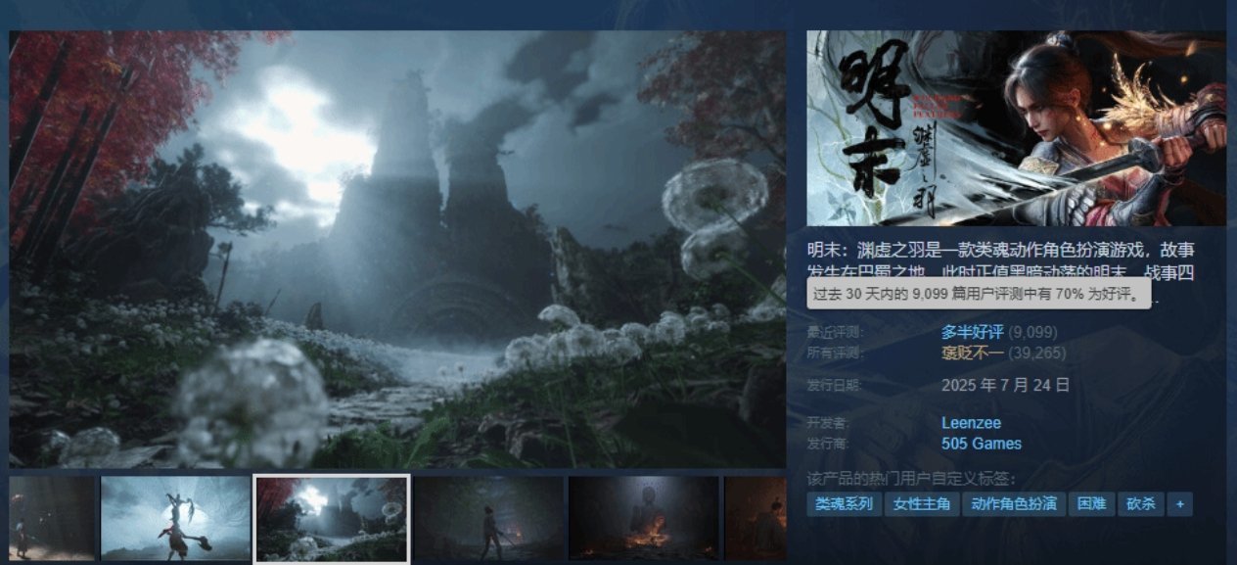1237x565 pixels.
Task: Select the campfire statue thumbnail
Action: click(x=643, y=519)
